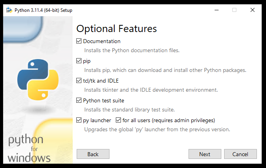Go back with the Back button

pyautogui.click(x=93, y=154)
